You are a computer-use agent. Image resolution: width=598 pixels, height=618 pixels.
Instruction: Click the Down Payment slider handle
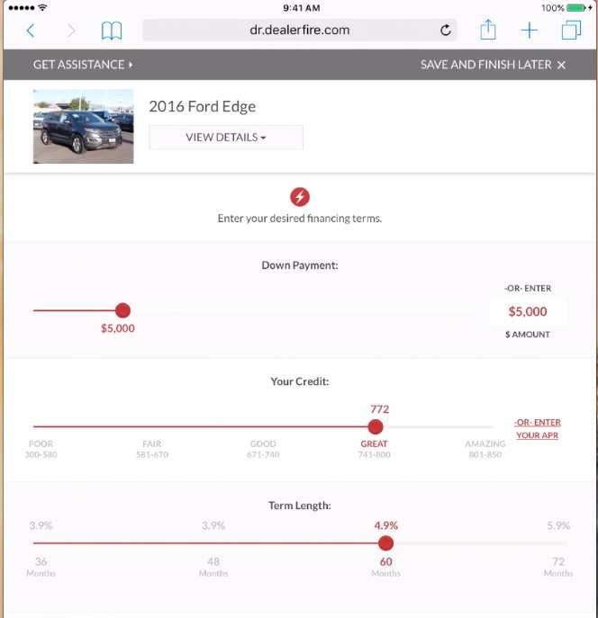coord(122,310)
